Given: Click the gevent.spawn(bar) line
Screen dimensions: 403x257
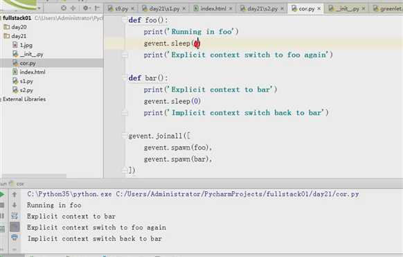Looking at the screenshot, I should pyautogui.click(x=178, y=159).
